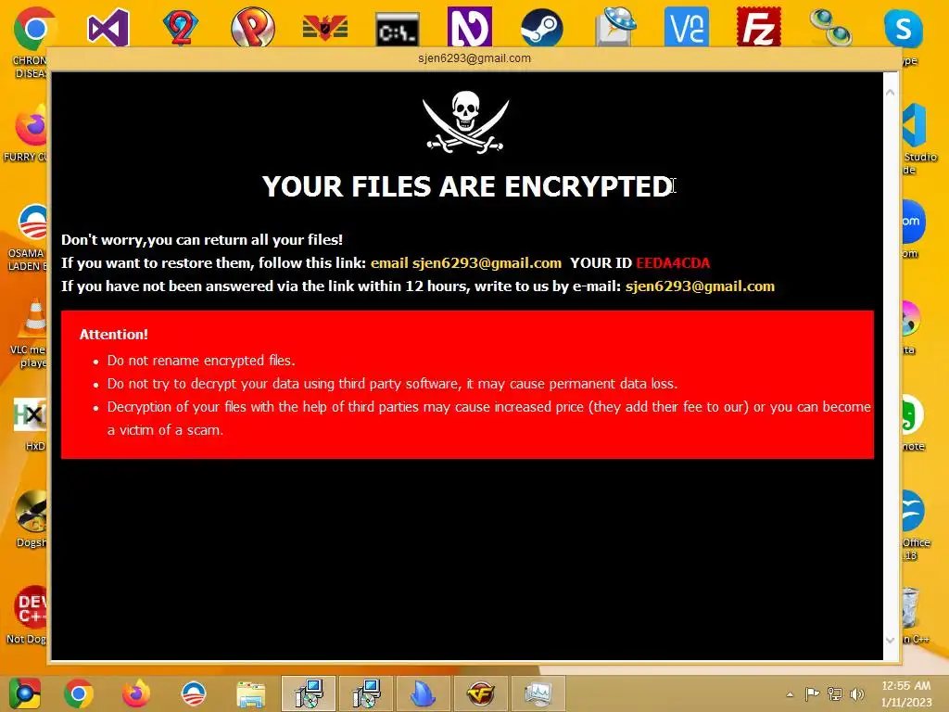Open File Explorer in the taskbar

coord(251,693)
